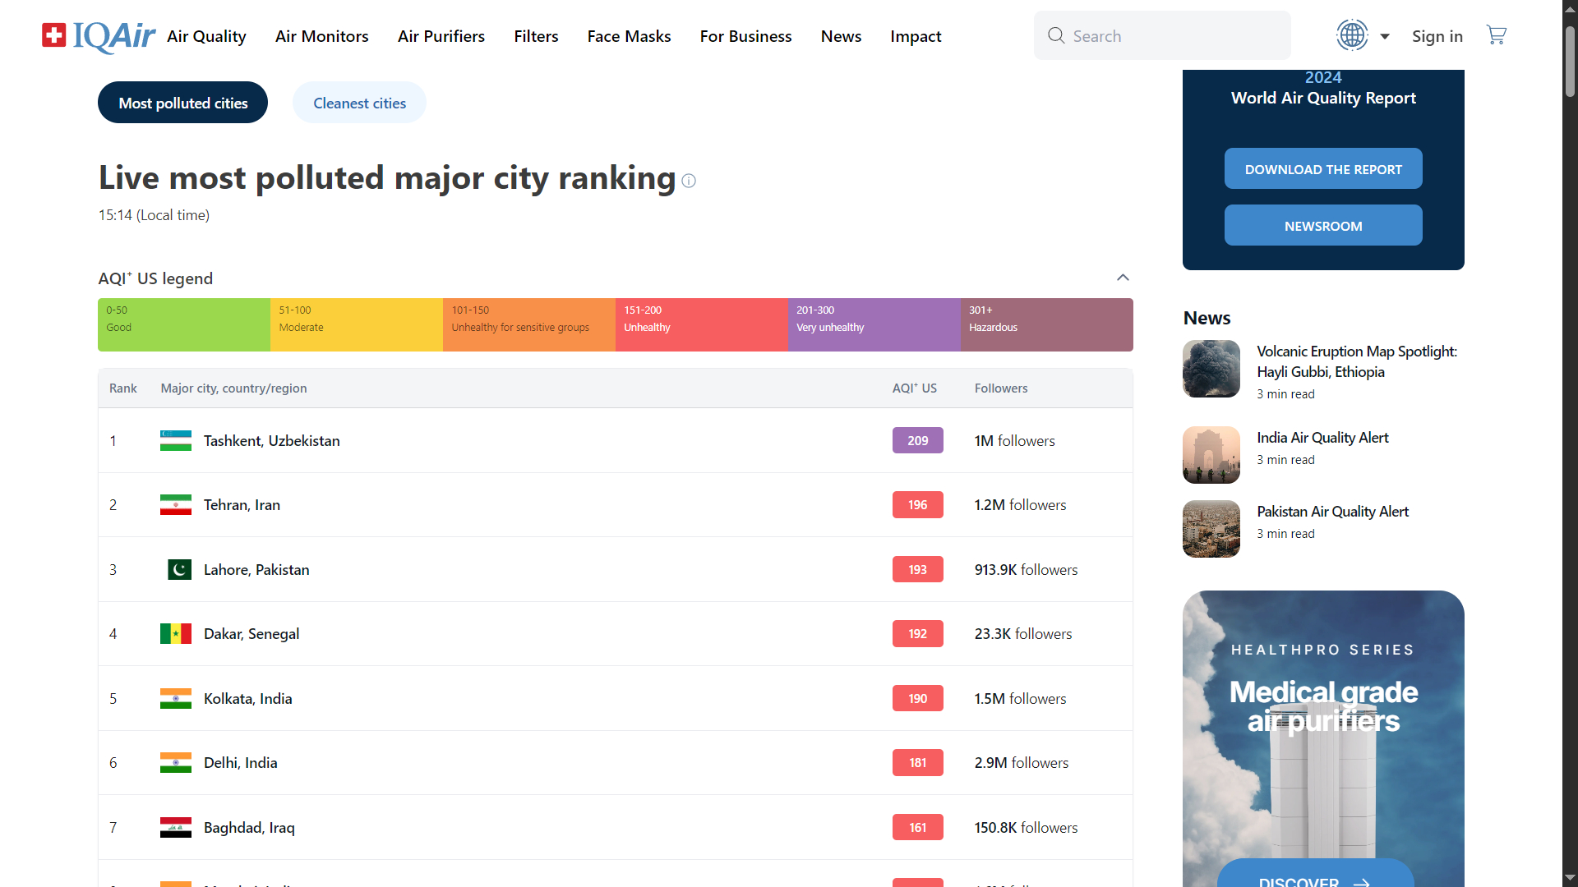Open the India Air Quality Alert article

[1322, 438]
